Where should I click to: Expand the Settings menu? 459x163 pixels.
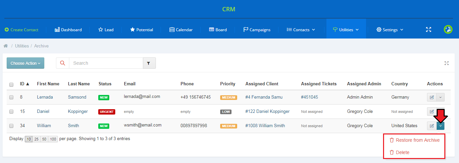click(390, 30)
